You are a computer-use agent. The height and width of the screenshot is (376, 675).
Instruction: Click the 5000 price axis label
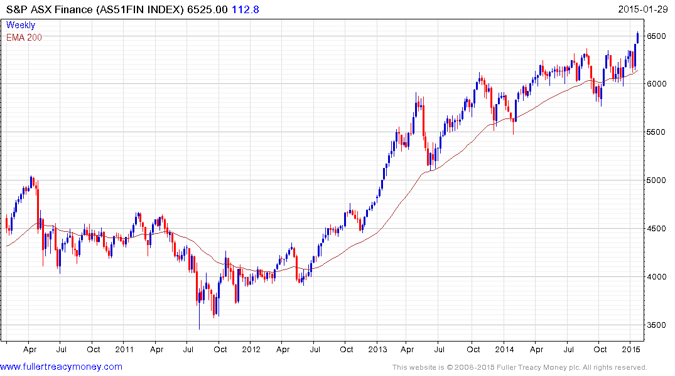coord(657,180)
